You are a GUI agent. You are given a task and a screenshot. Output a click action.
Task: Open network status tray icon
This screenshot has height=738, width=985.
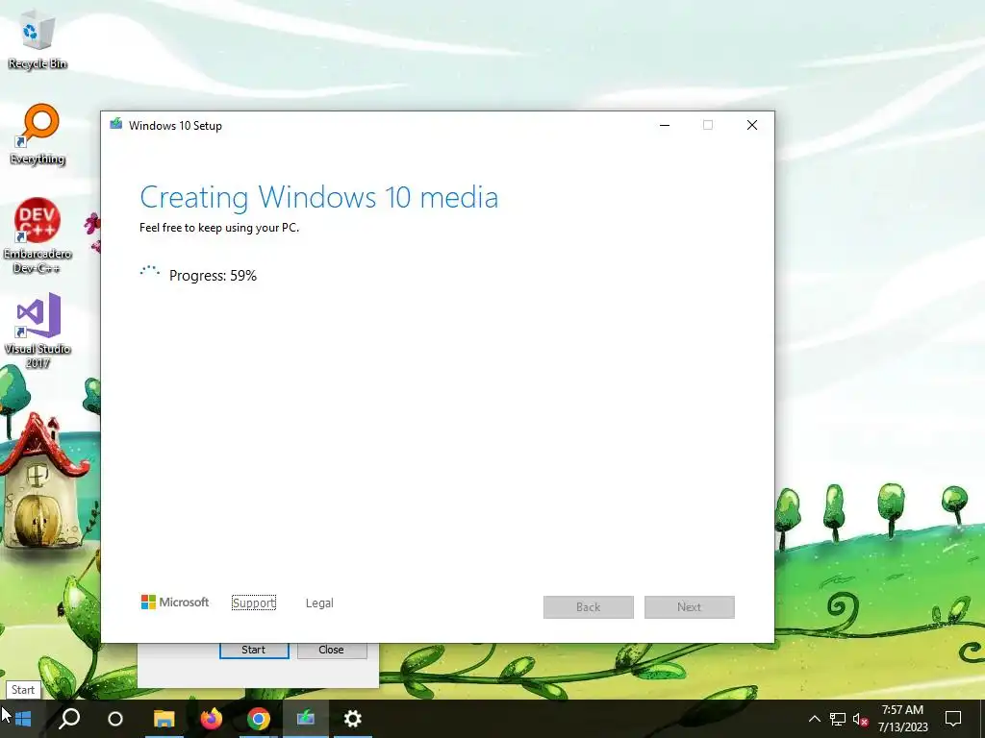(x=838, y=719)
